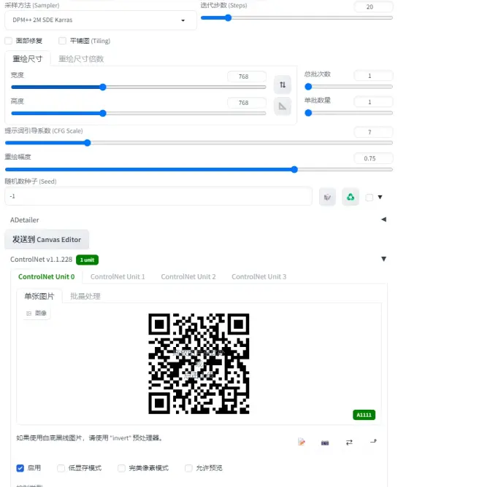Switch to the 批量处理 batch tab
This screenshot has height=487, width=482.
tap(85, 296)
